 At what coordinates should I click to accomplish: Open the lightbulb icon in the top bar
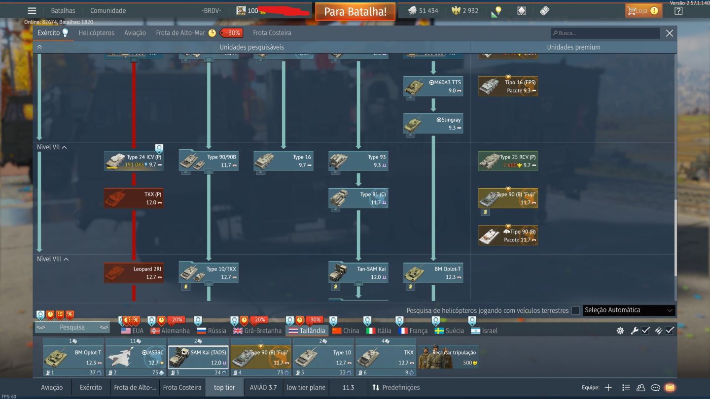[x=497, y=11]
